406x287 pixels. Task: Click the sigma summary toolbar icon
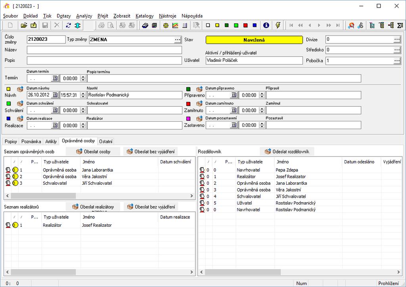click(400, 25)
